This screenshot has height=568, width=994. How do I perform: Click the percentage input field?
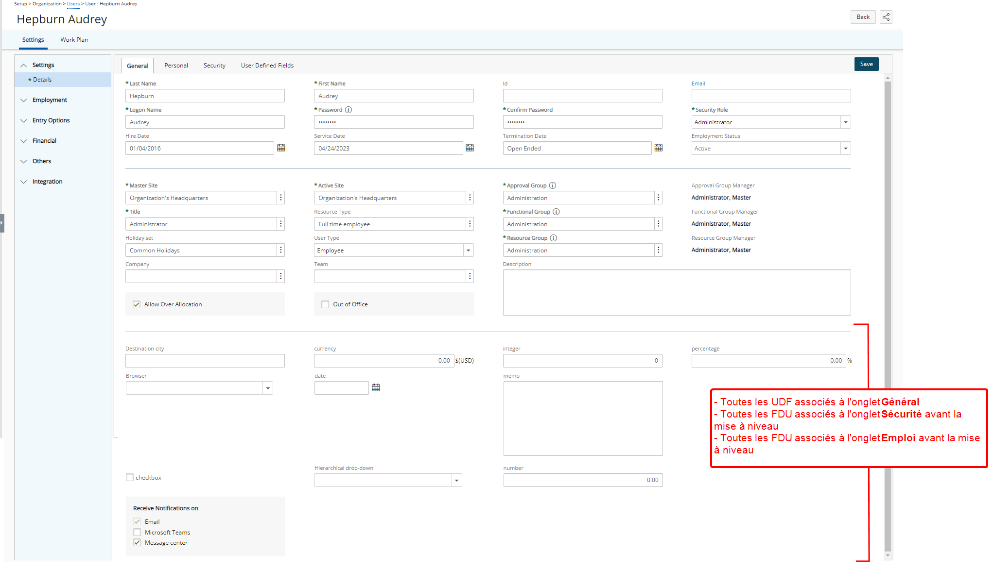click(768, 361)
